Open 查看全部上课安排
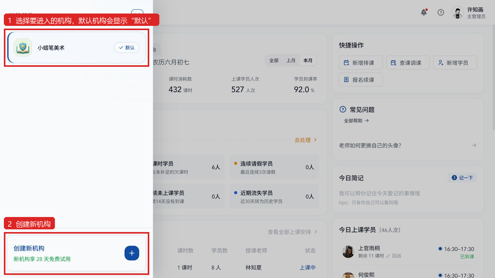 [x=292, y=232]
